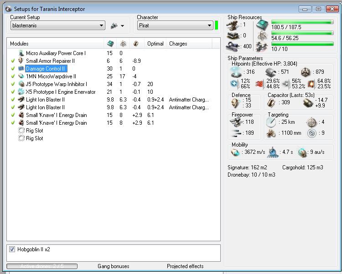The height and width of the screenshot is (274, 342).
Task: Sort by the CPU column header icon
Action: click(x=110, y=44)
